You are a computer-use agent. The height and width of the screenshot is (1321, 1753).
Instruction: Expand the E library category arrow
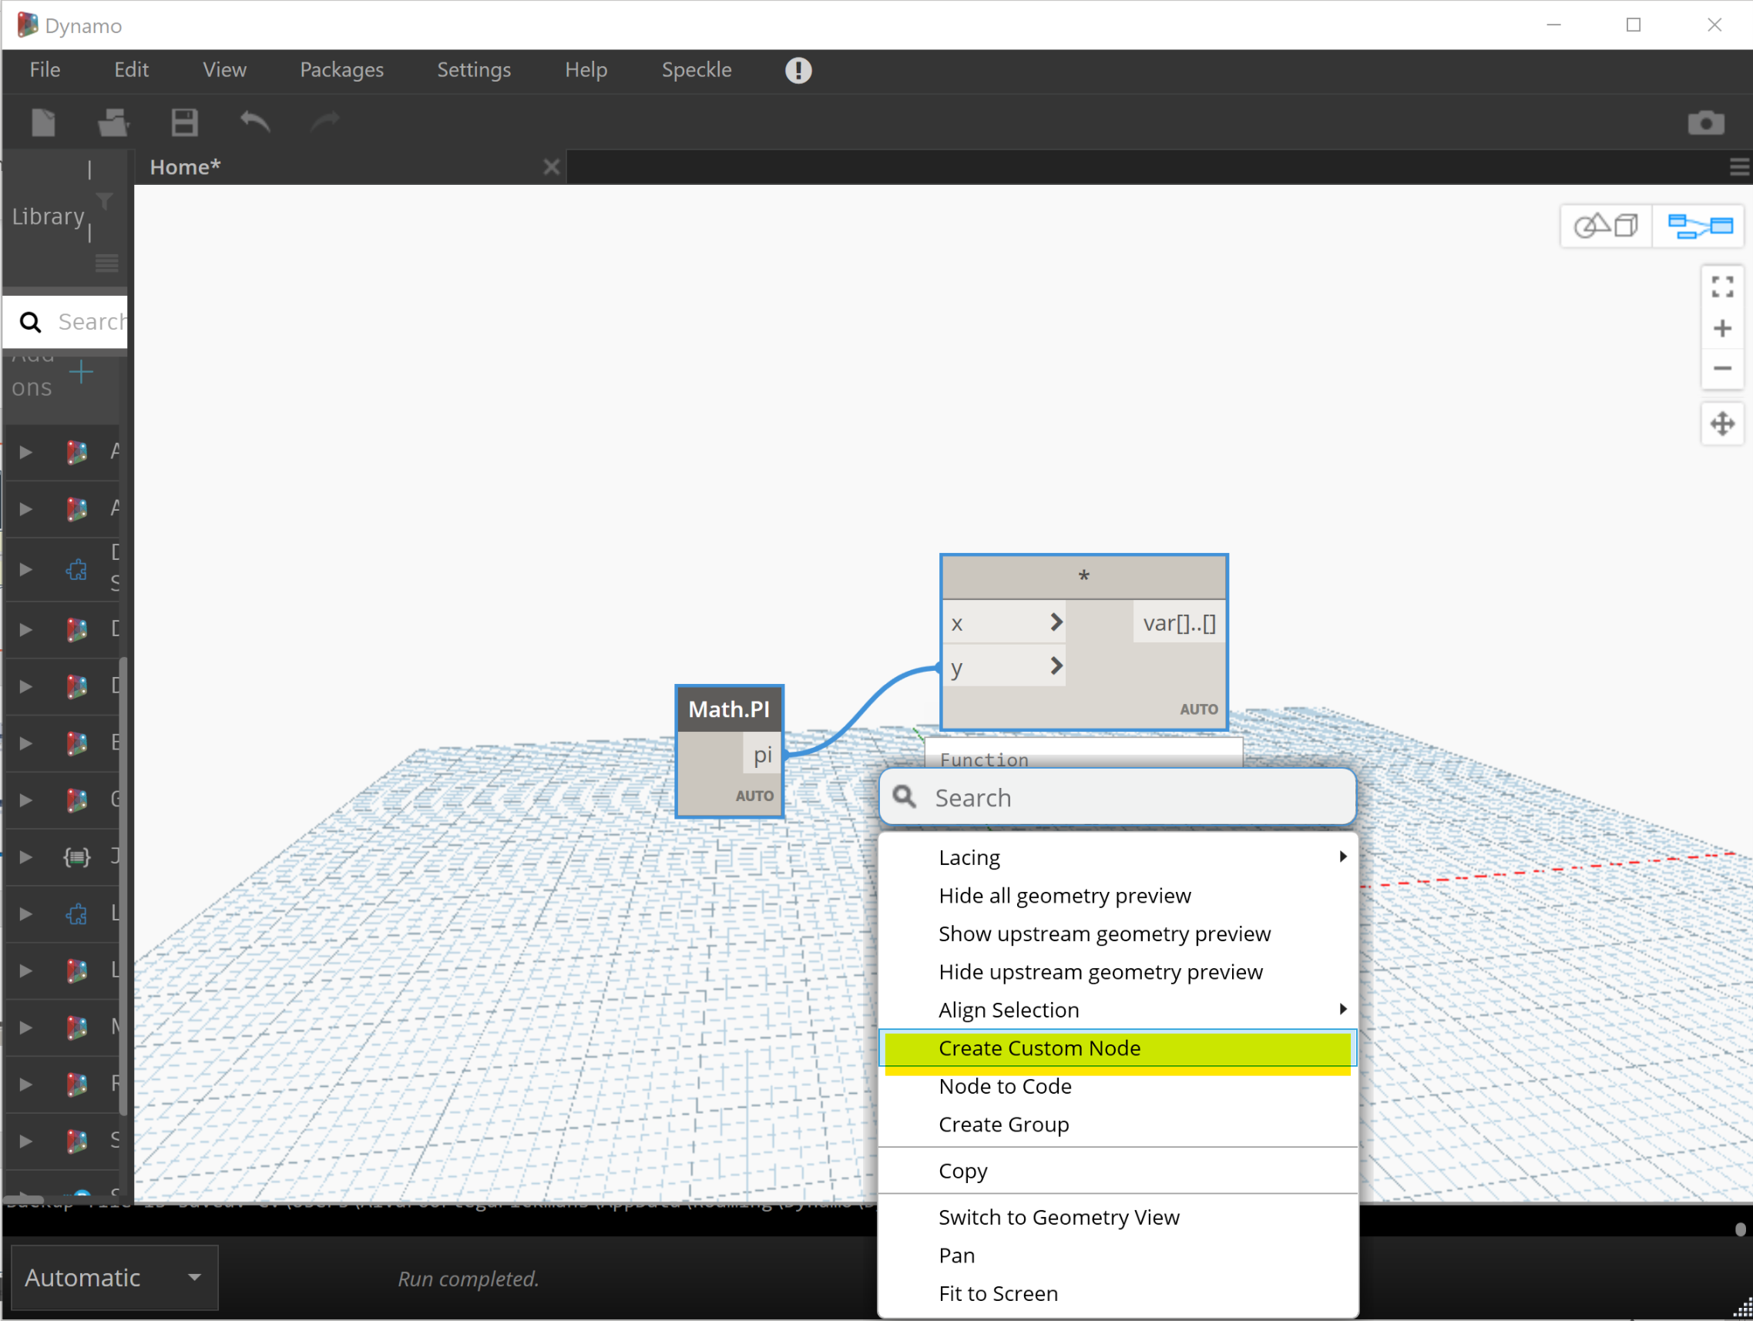click(25, 743)
